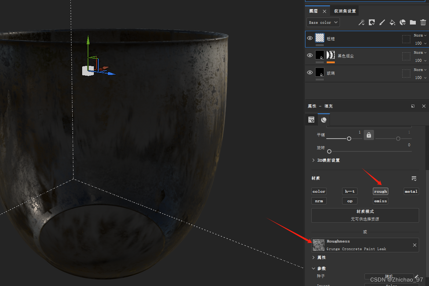Viewport: 429px width, 286px height.
Task: Click the 粗糙 layer checkerboard thumbnail
Action: [320, 38]
